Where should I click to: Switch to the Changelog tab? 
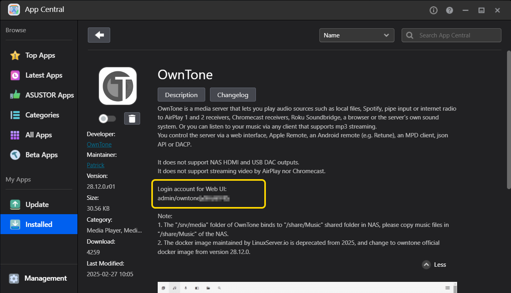click(x=233, y=95)
